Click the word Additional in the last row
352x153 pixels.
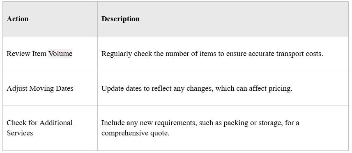(56, 123)
